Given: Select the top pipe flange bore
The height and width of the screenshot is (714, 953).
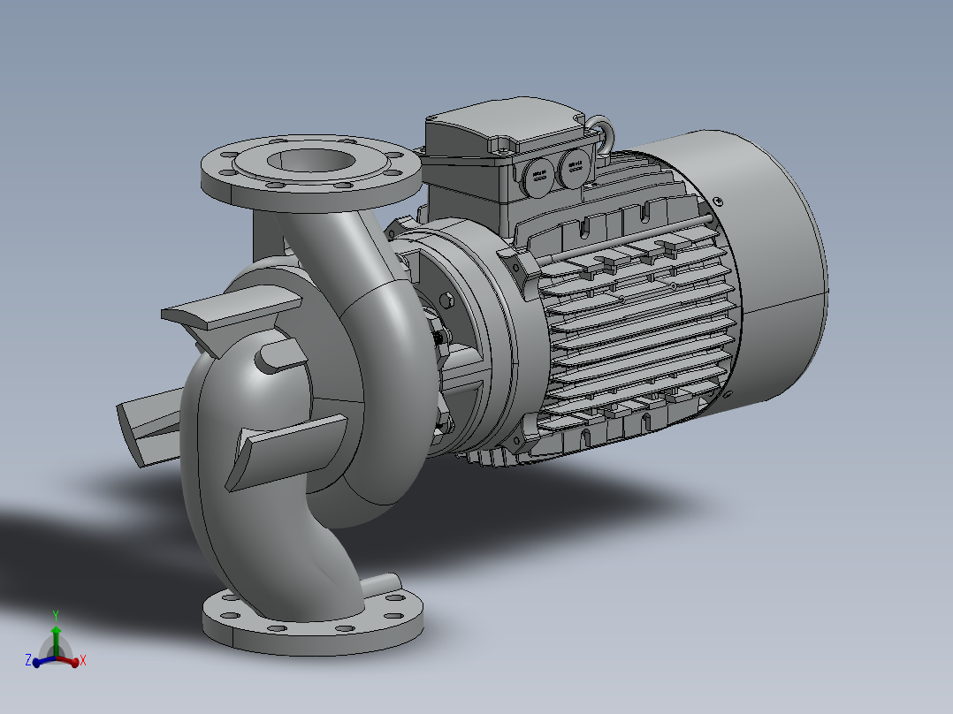Looking at the screenshot, I should pyautogui.click(x=310, y=161).
